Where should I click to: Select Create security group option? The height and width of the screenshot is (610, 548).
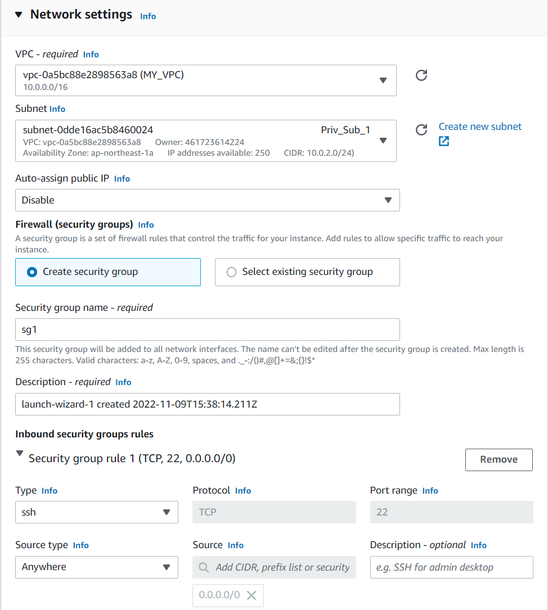pyautogui.click(x=108, y=272)
